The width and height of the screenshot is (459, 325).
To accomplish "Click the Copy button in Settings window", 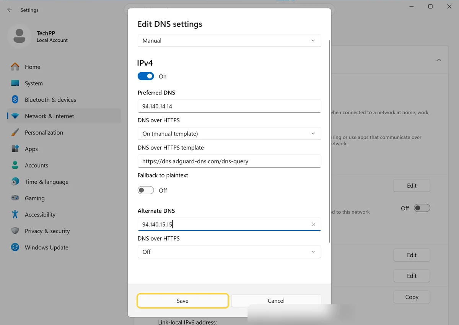I will 412,297.
